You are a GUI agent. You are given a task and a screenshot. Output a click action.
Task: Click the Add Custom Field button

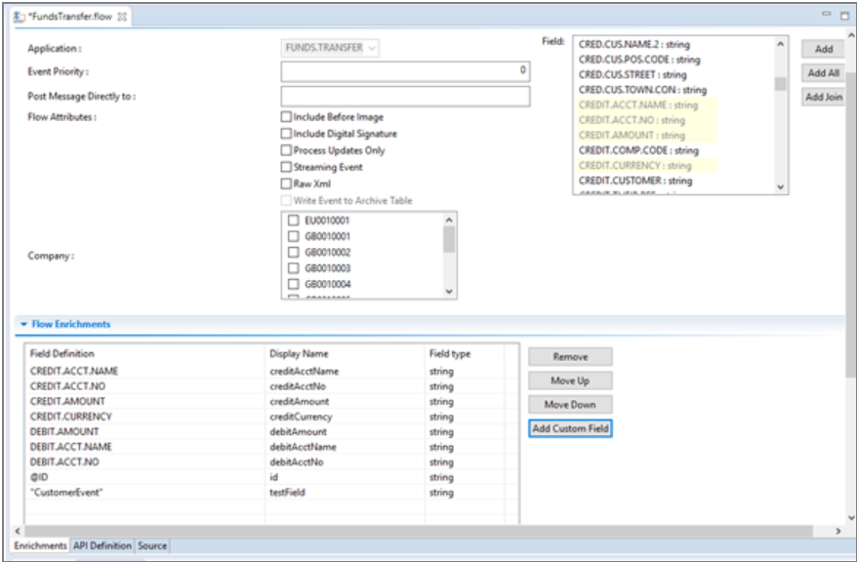(570, 428)
